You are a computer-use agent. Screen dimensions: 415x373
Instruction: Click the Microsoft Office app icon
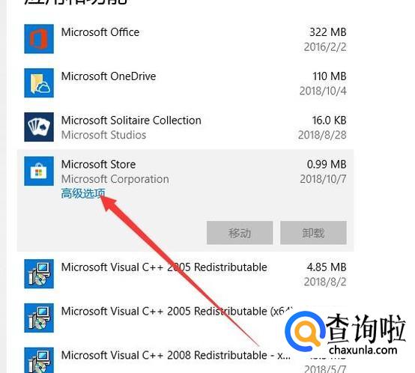39,39
